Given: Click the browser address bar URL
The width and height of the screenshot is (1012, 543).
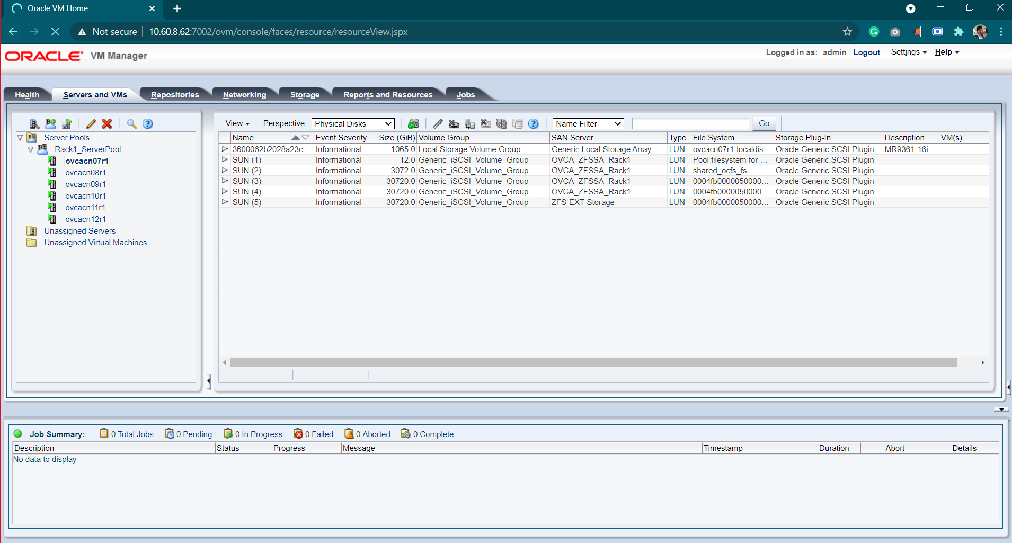Looking at the screenshot, I should 278,32.
